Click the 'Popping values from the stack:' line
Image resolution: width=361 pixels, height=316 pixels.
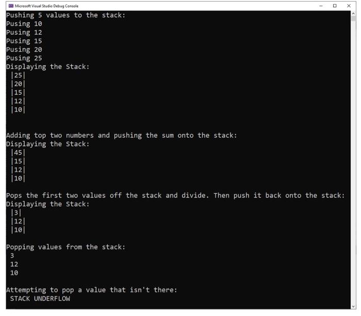[65, 247]
